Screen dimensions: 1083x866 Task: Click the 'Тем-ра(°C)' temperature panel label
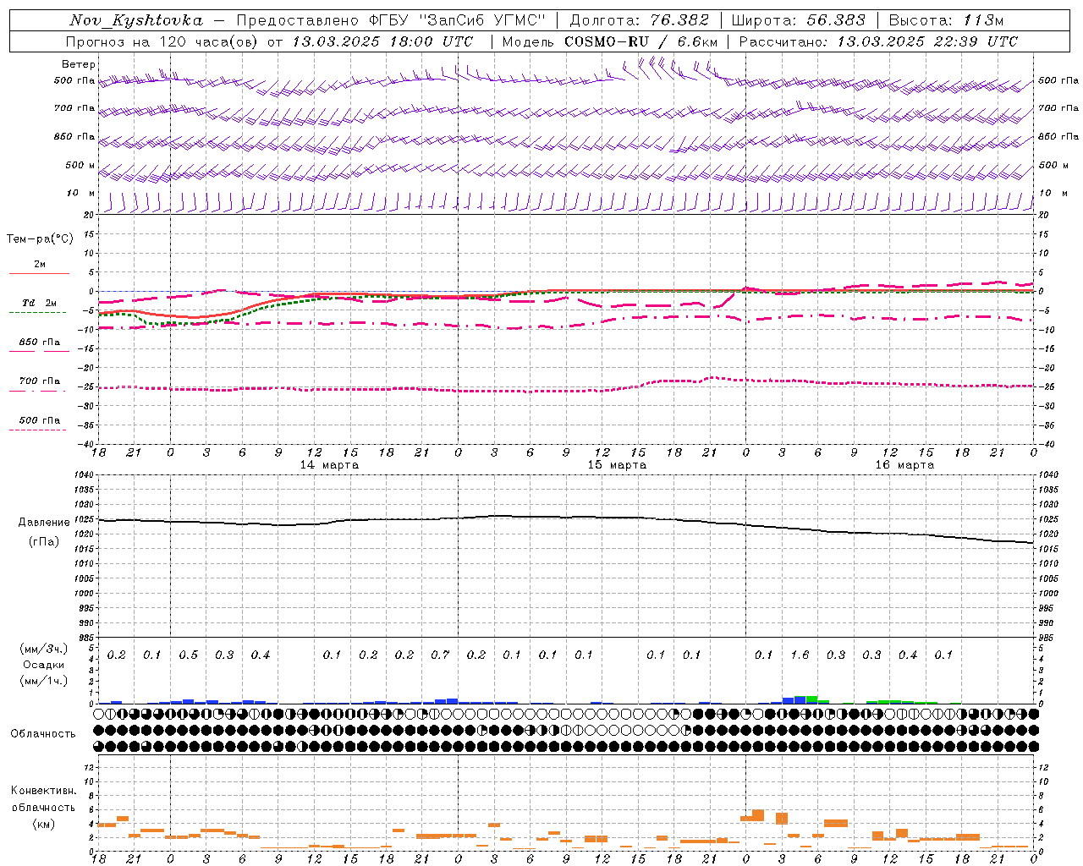tap(40, 239)
